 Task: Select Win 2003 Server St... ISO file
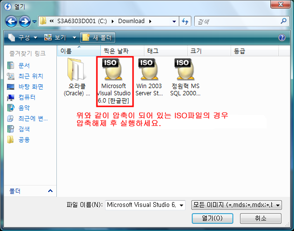point(149,77)
